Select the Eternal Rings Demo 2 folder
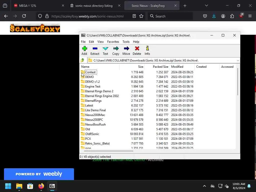256x192 pixels. point(97,91)
